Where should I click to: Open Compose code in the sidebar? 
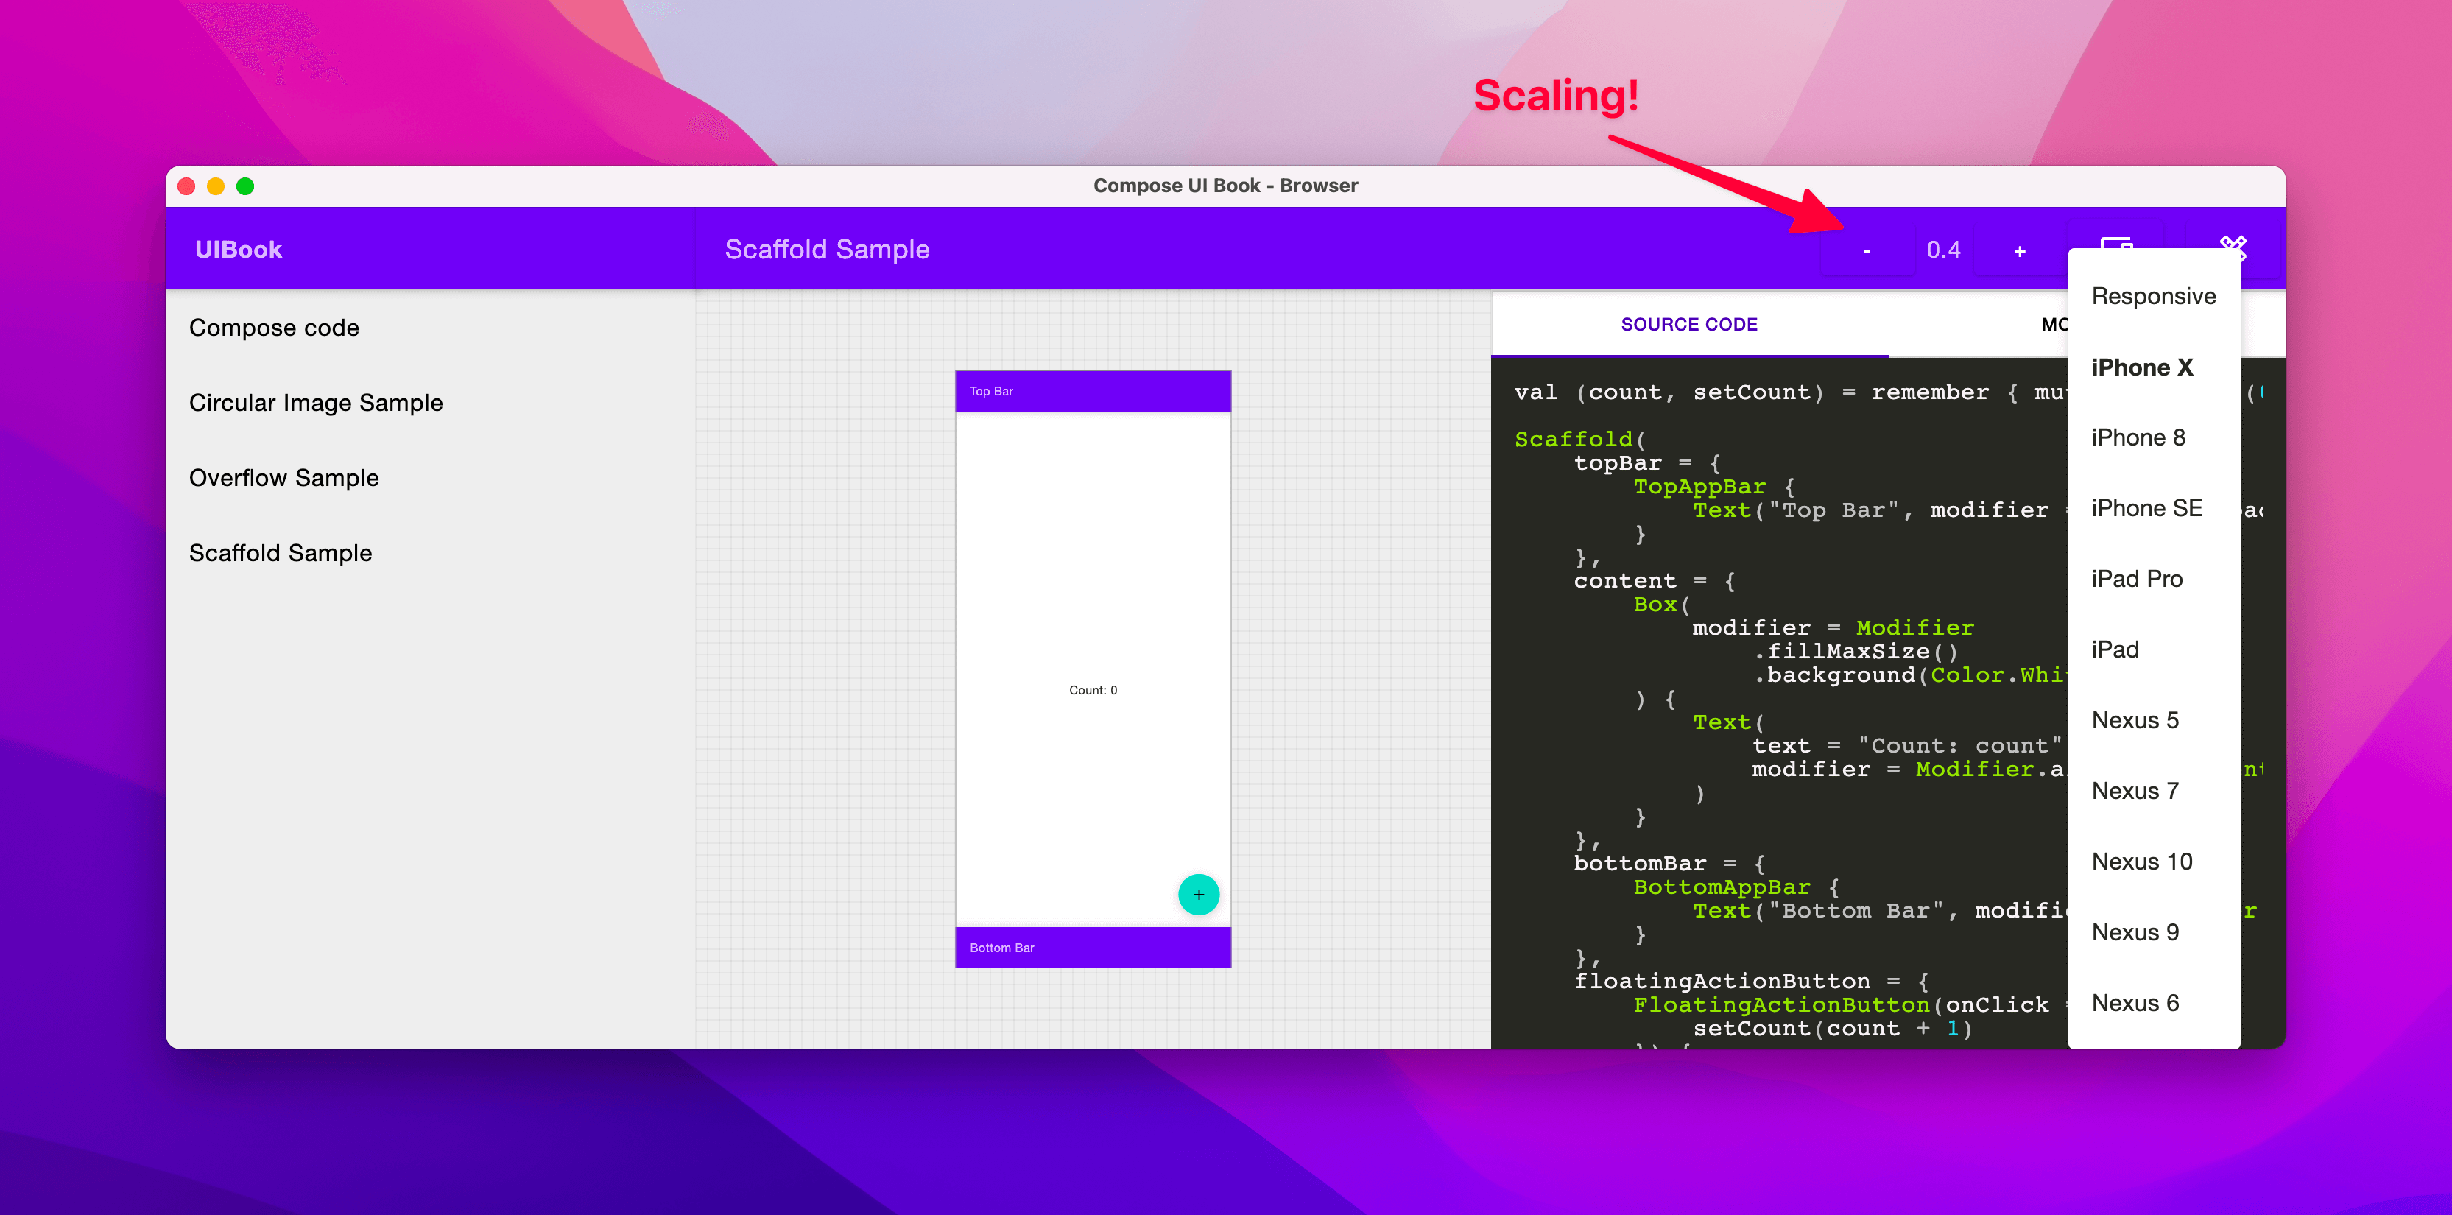pos(430,328)
